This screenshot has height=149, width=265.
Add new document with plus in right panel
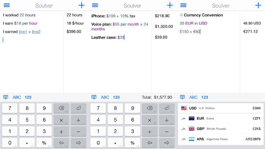coord(258,5)
